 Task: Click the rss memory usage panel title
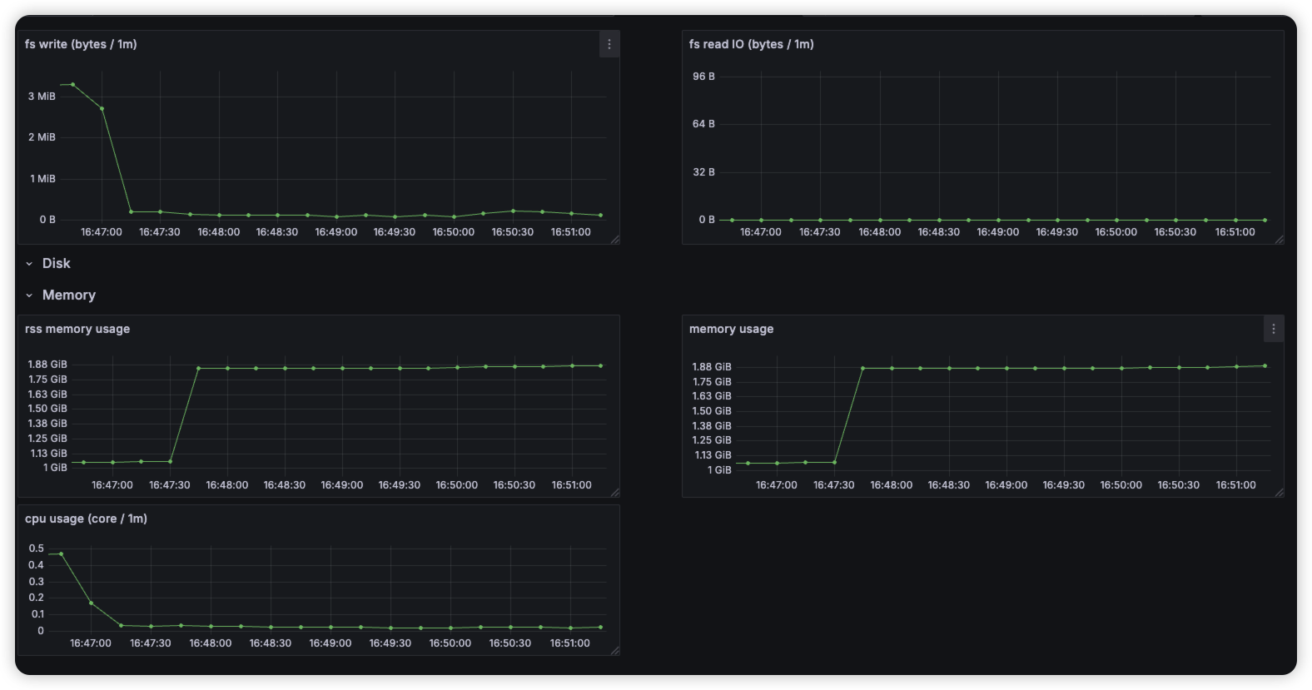[x=77, y=329]
